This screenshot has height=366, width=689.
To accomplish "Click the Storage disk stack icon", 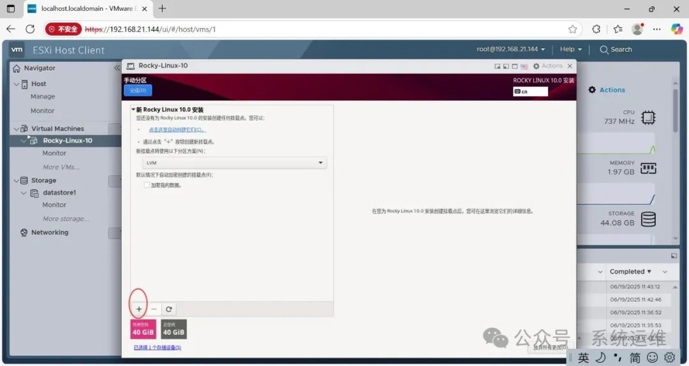I will coord(648,219).
